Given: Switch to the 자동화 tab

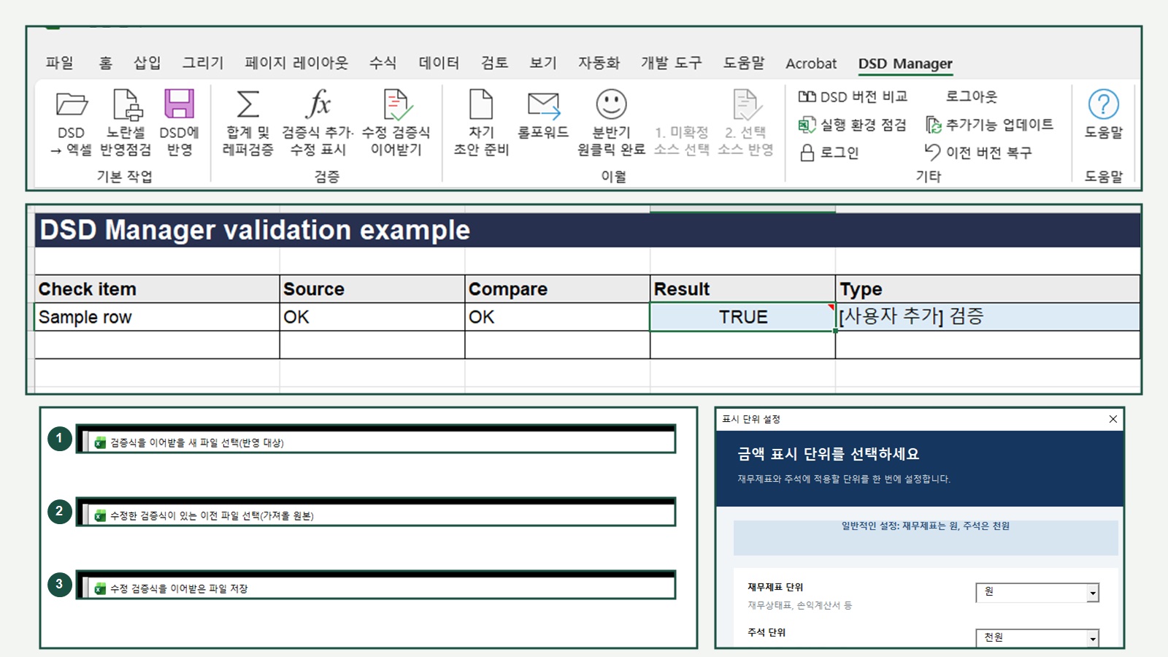Looking at the screenshot, I should click(599, 63).
